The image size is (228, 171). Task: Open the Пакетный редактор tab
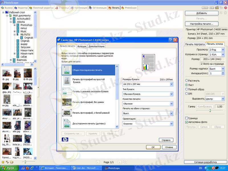pyautogui.click(x=41, y=8)
